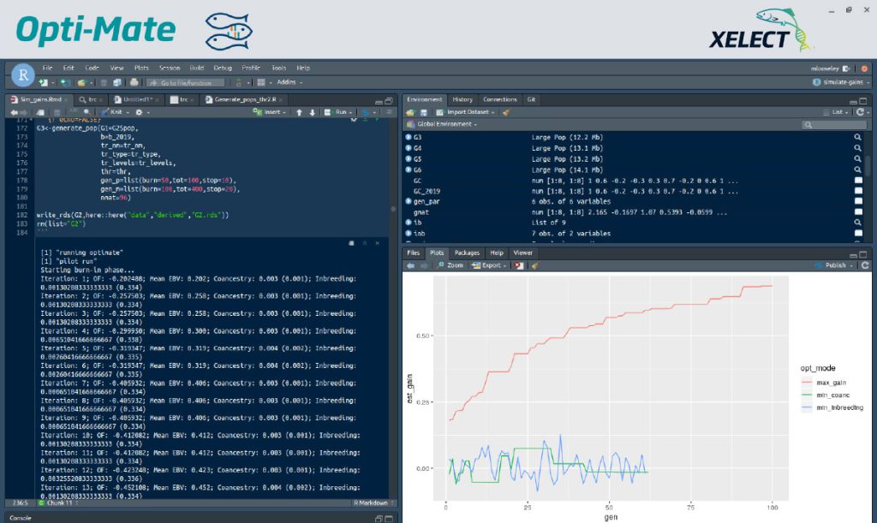877x523 pixels.
Task: Open the Insert chunk dropdown
Action: tap(270, 112)
